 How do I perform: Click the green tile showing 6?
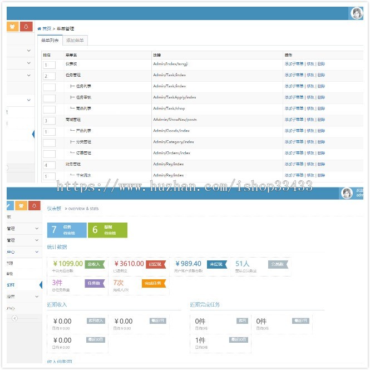(107, 230)
